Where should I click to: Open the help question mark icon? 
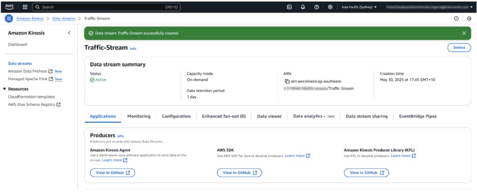tap(316, 7)
